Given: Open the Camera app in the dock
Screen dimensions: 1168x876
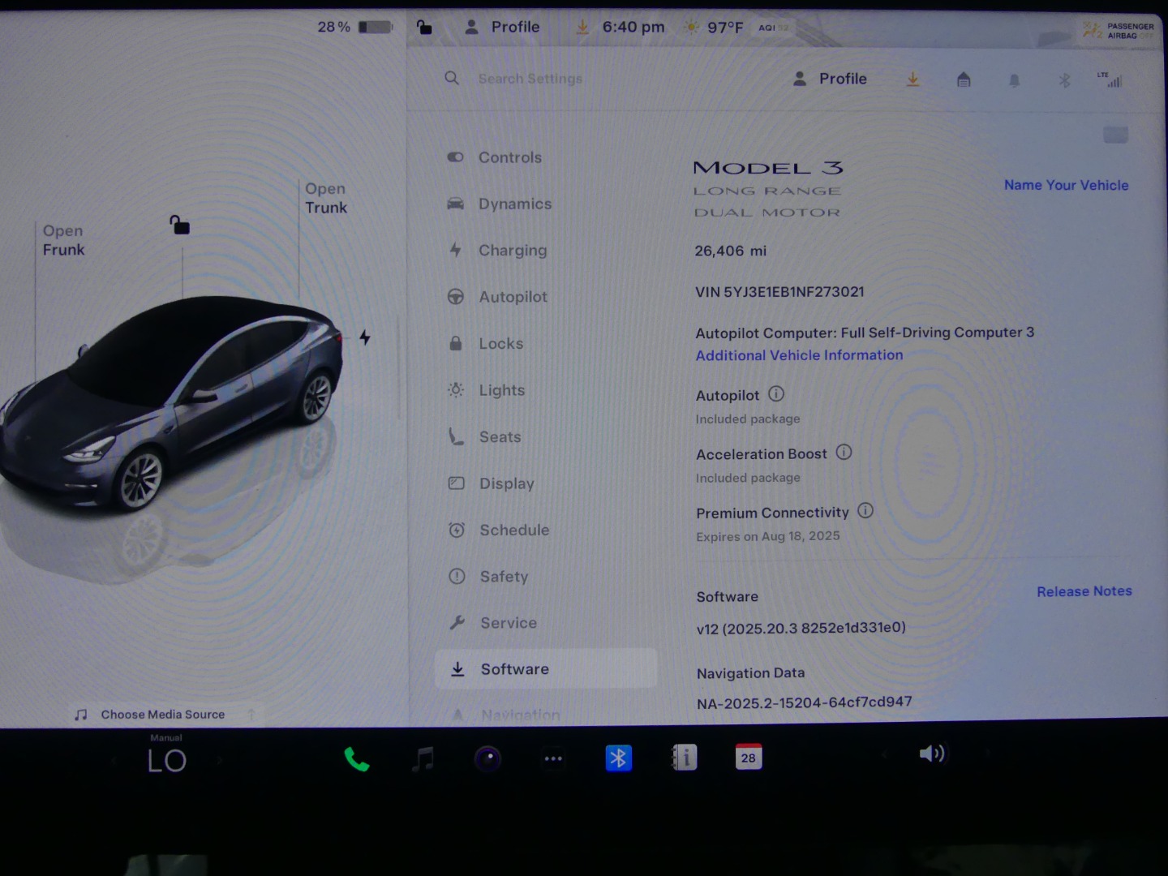Looking at the screenshot, I should click(x=487, y=758).
